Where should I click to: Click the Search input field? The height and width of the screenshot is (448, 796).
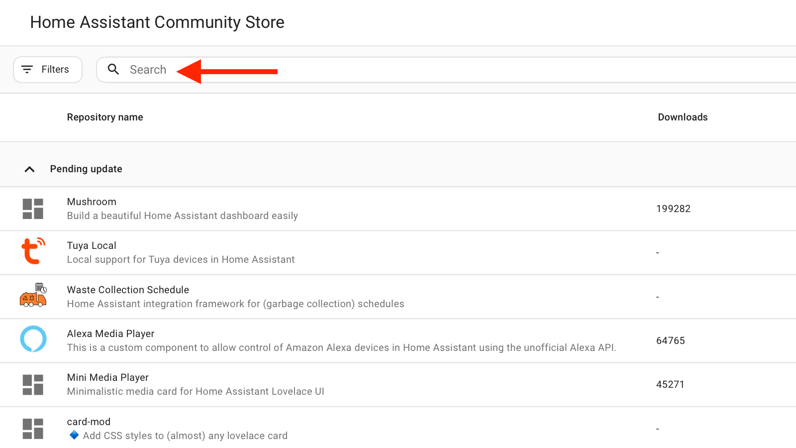click(x=446, y=70)
